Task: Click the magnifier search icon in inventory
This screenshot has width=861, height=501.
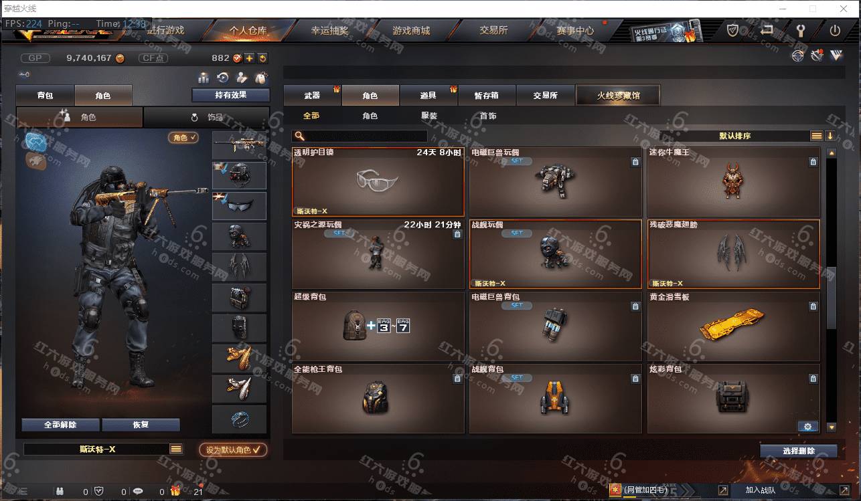Action: (300, 136)
